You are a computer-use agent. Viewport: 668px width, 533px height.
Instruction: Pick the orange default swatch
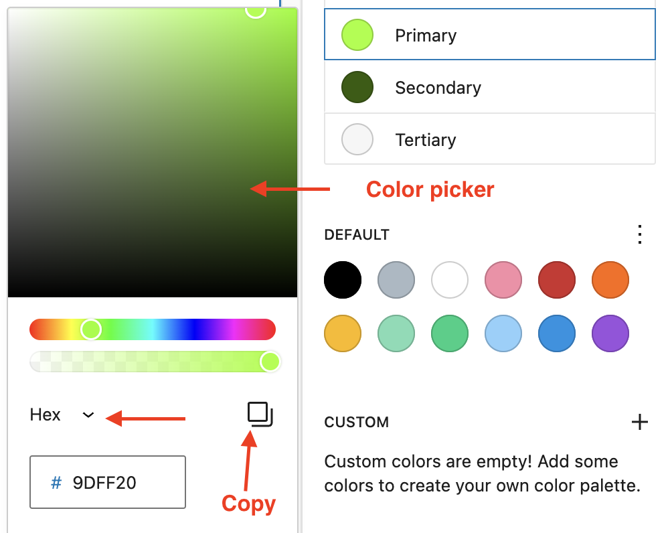click(x=610, y=280)
